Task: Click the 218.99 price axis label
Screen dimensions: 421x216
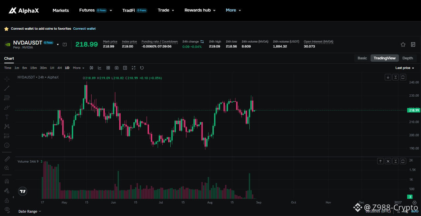Action: click(414, 110)
